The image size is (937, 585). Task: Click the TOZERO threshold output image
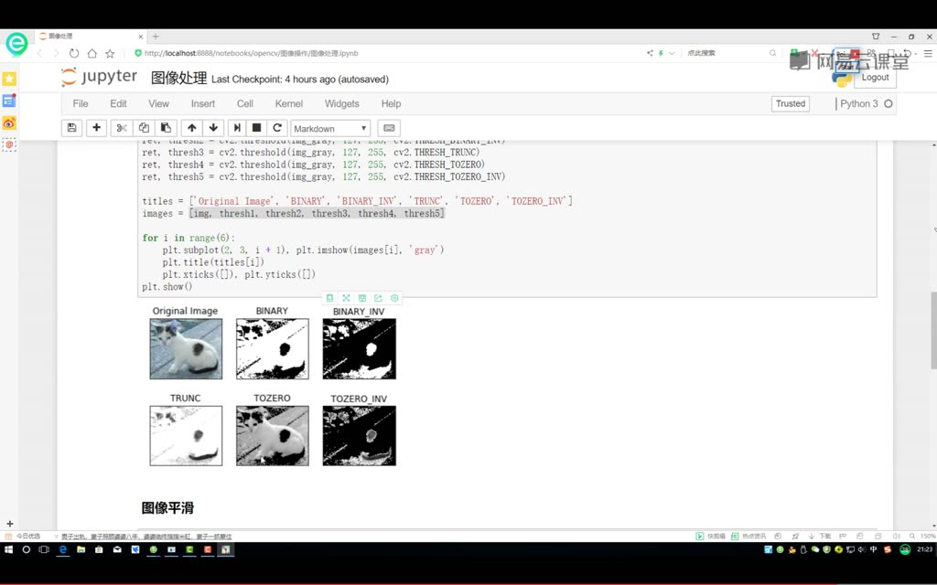click(273, 436)
